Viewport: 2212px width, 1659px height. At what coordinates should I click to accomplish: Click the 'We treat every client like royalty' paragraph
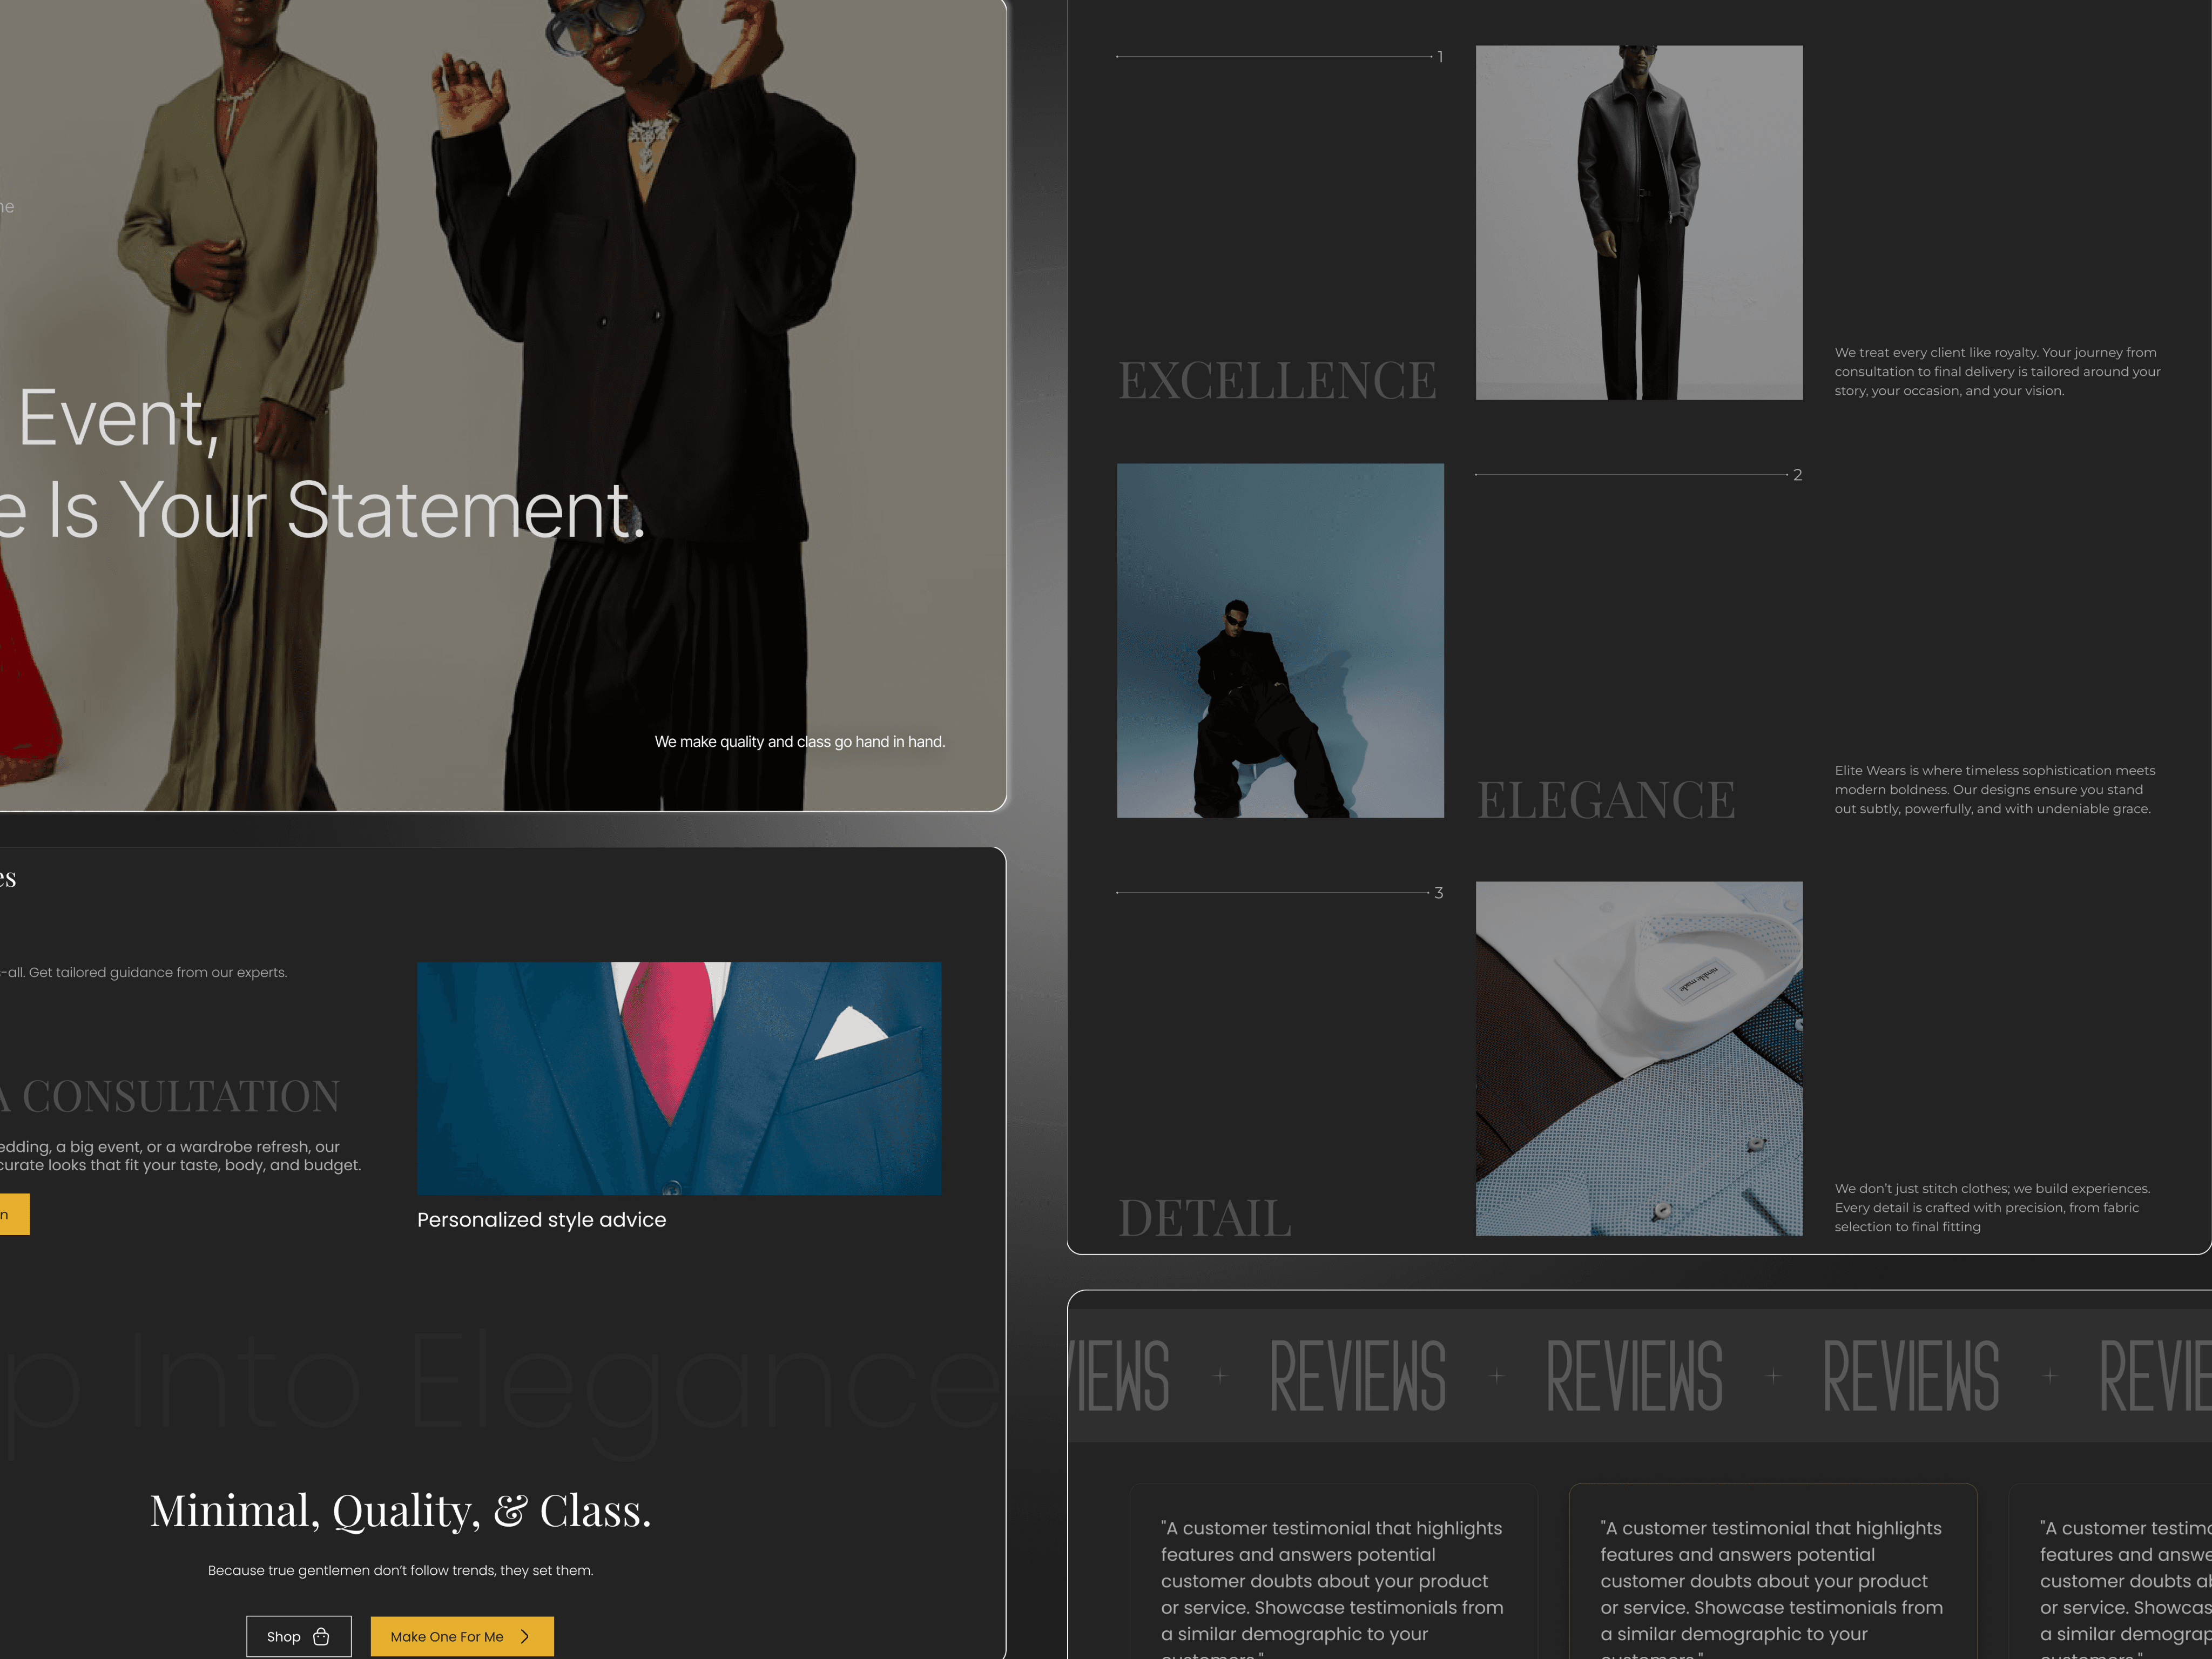coord(1997,372)
